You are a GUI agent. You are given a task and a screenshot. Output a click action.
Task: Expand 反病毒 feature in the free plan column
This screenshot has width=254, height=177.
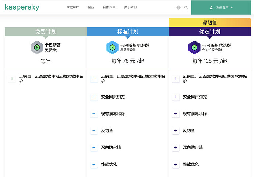(12, 79)
